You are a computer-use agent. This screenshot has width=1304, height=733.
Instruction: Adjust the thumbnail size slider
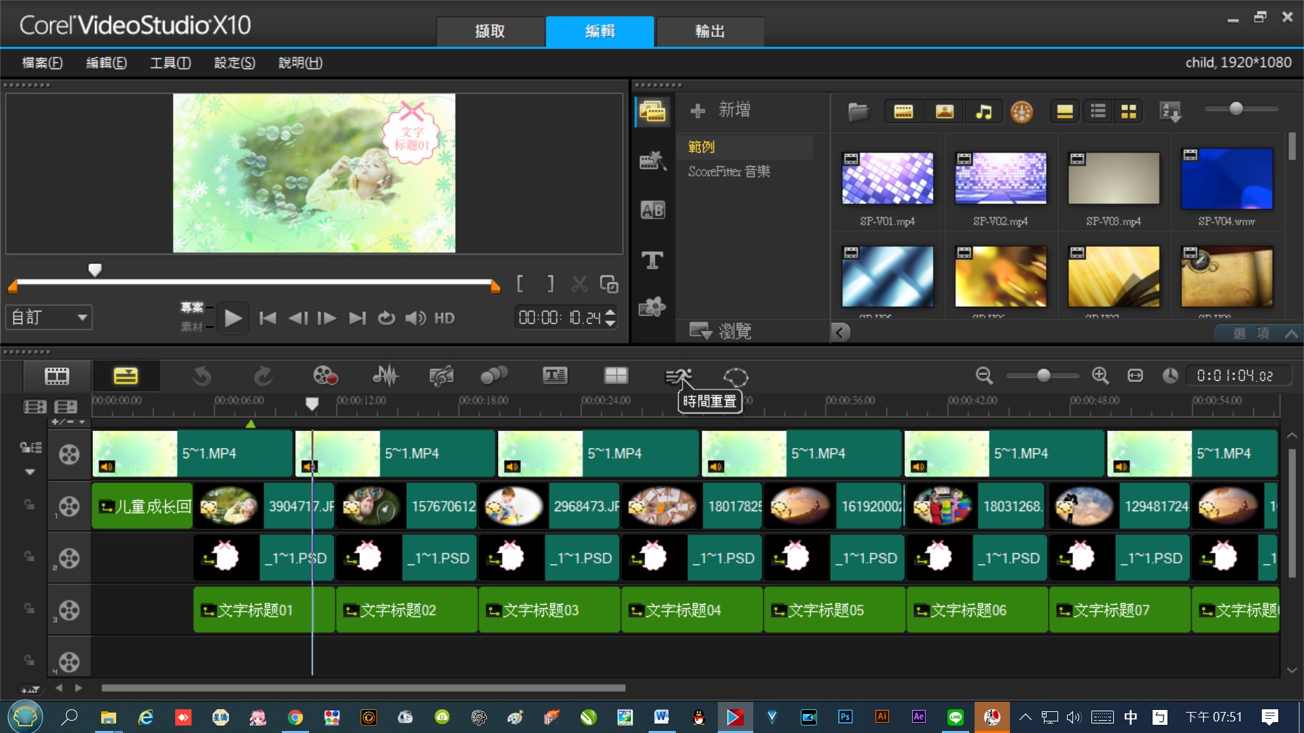[x=1237, y=109]
